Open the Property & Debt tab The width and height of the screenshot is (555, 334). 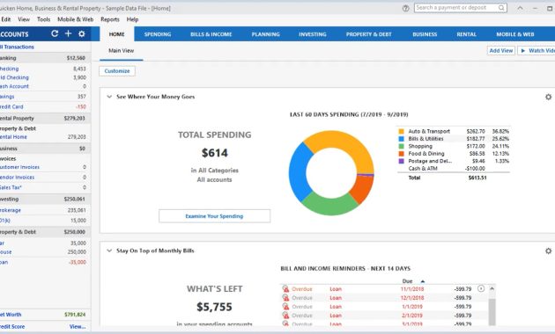[x=369, y=34]
